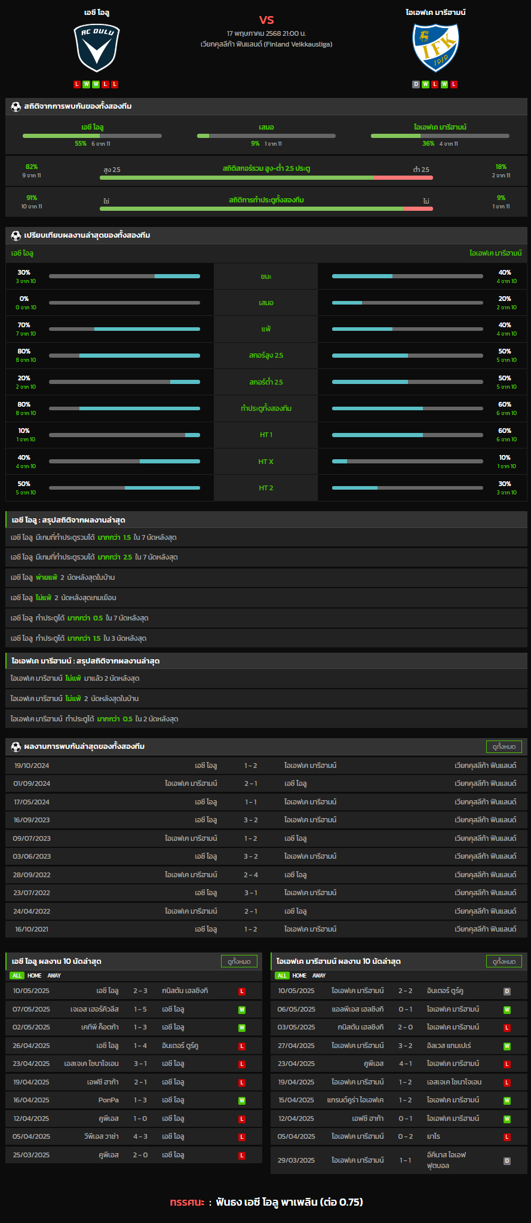
Task: Open ดูทั้งหมด for head-to-head results
Action: pos(504,746)
